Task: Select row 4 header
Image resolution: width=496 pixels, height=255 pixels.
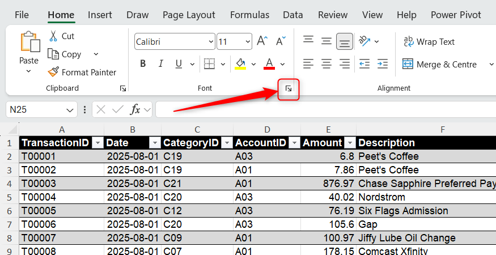Action: [9, 184]
